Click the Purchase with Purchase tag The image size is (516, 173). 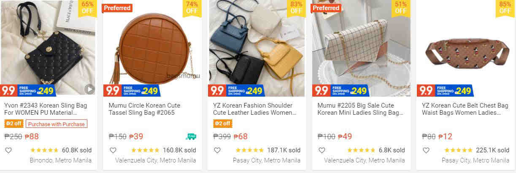tap(57, 124)
